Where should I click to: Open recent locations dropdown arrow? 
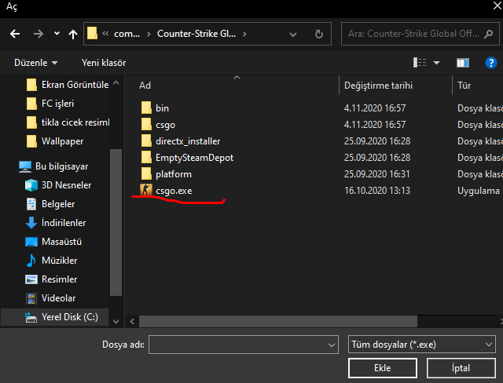[57, 33]
